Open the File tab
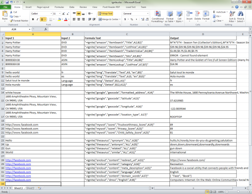This screenshot has width=252, height=194. tap(6, 7)
